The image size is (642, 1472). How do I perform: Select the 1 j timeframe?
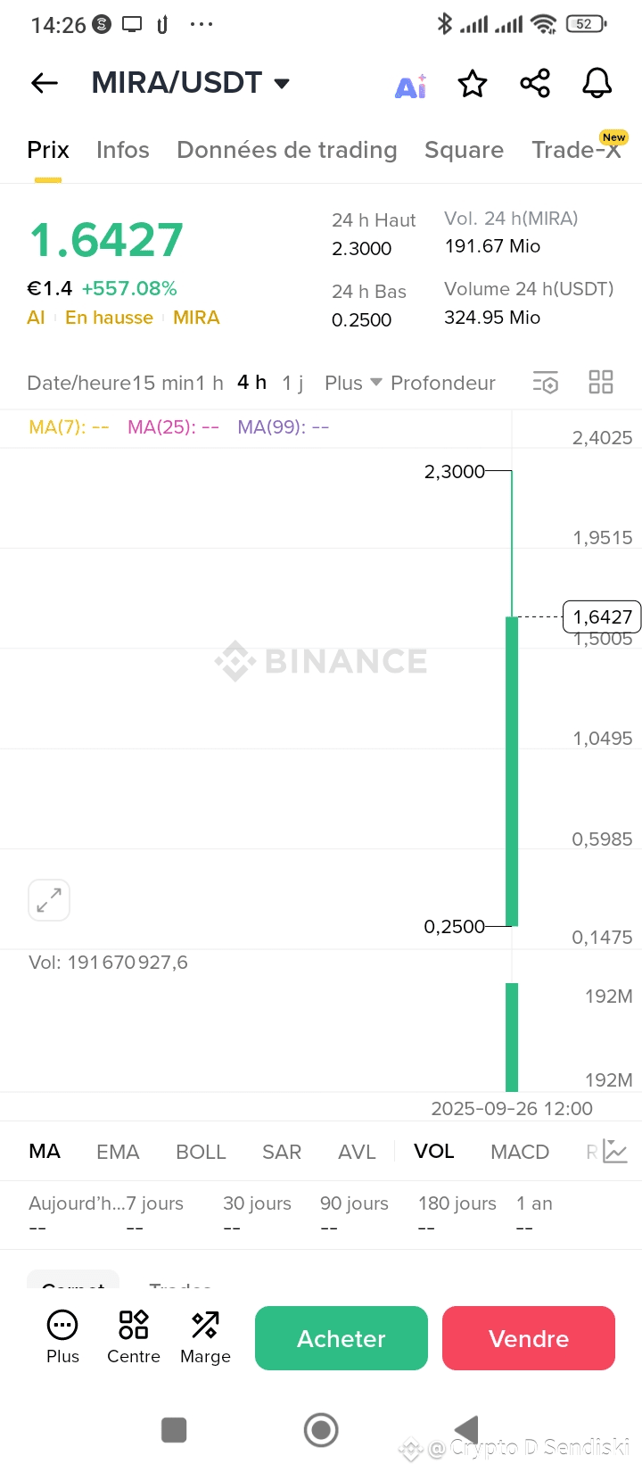coord(292,383)
